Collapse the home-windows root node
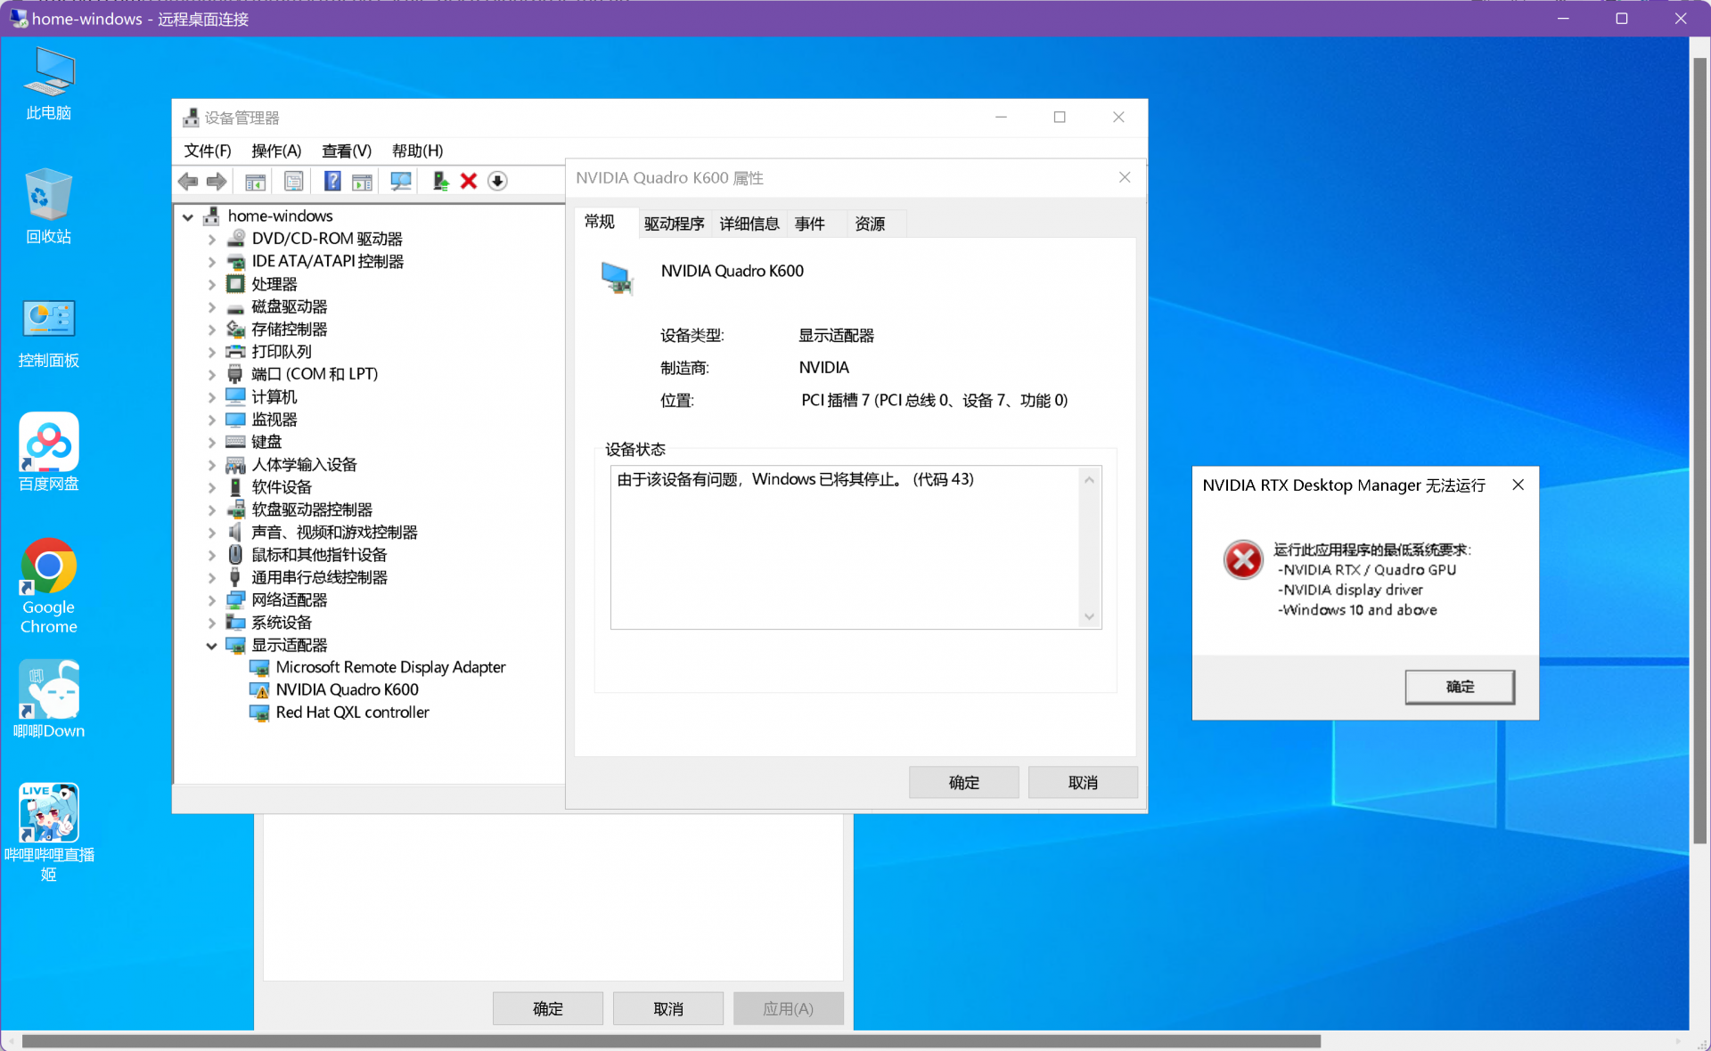1711x1051 pixels. click(x=188, y=216)
